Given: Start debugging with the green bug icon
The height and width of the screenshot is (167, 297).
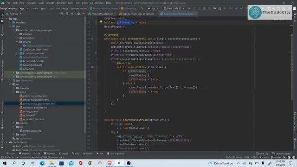Looking at the screenshot, I should click(204, 8).
